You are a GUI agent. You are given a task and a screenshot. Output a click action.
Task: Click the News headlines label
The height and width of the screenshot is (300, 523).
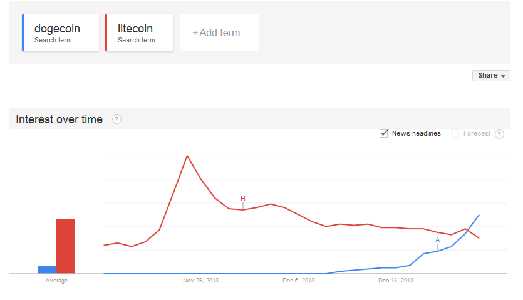tap(417, 134)
